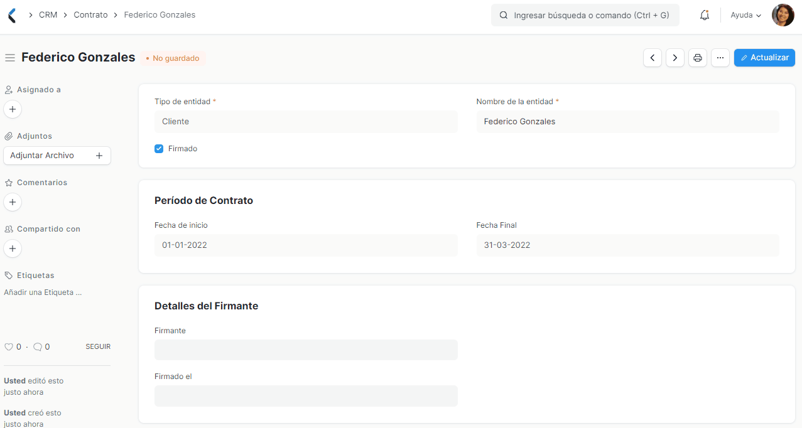This screenshot has height=428, width=802.
Task: Click the No guardado status indicator
Action: pyautogui.click(x=173, y=58)
